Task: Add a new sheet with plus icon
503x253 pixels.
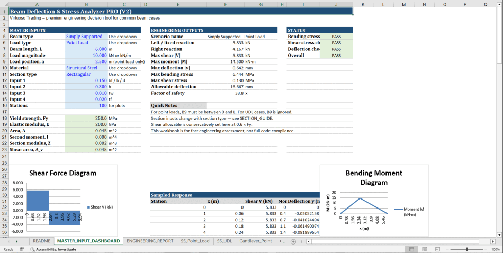Action: 293,241
